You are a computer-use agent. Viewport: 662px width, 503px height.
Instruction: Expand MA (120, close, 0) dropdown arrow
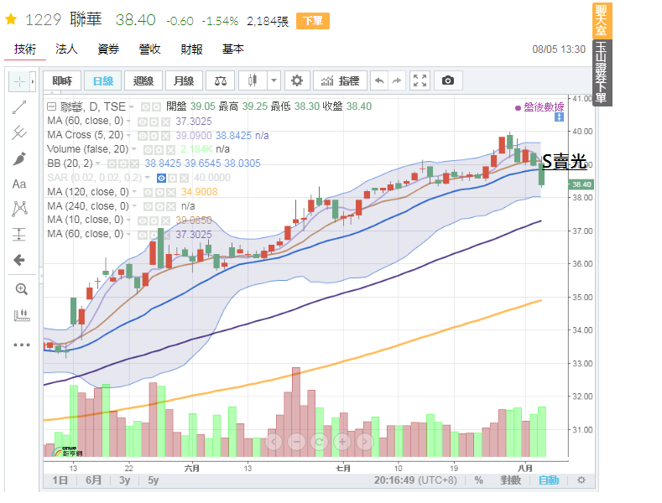click(134, 192)
